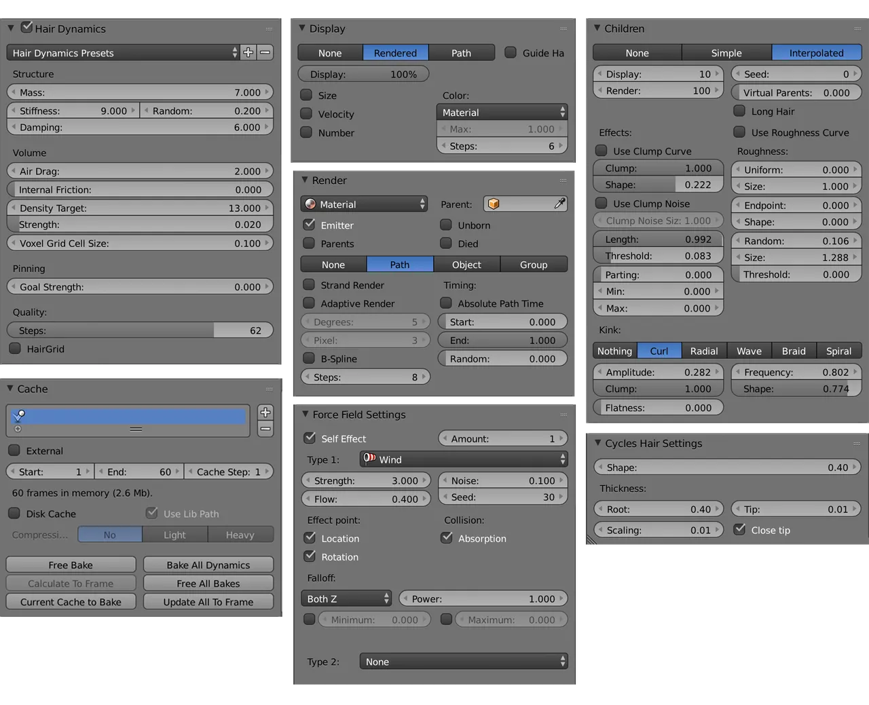Switch Display mode to Path
Viewport: 869px width, 705px height.
point(462,53)
